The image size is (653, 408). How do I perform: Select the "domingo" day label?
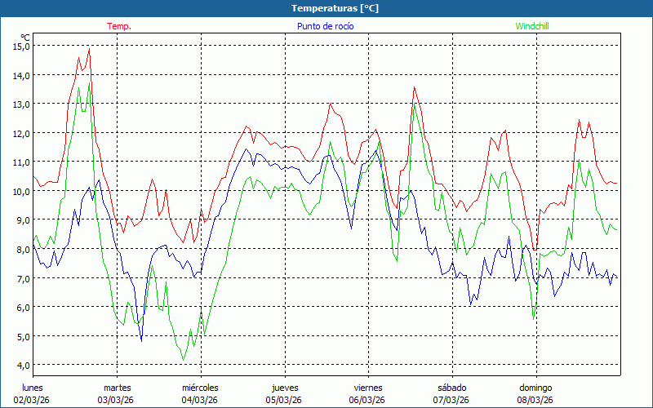pyautogui.click(x=535, y=388)
